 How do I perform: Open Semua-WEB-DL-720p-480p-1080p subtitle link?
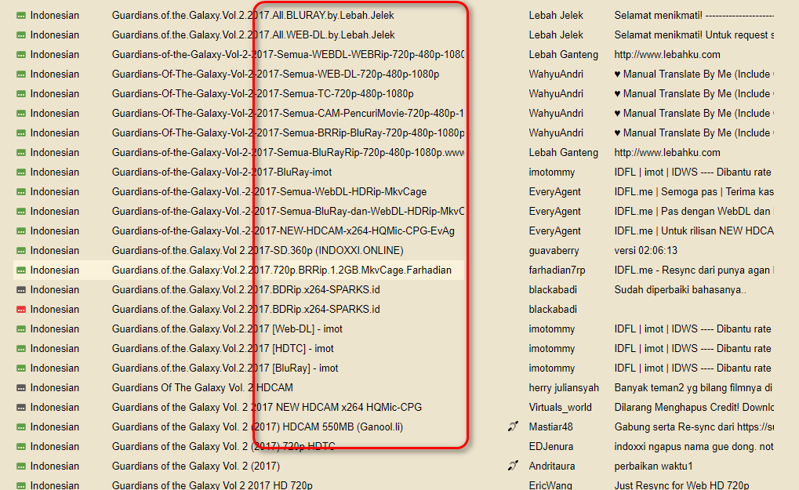coord(276,74)
